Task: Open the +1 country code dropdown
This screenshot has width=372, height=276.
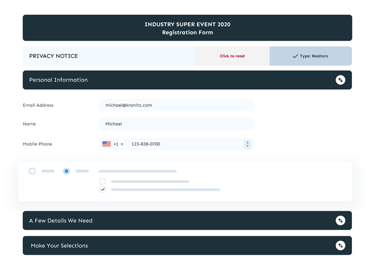Action: coord(119,144)
